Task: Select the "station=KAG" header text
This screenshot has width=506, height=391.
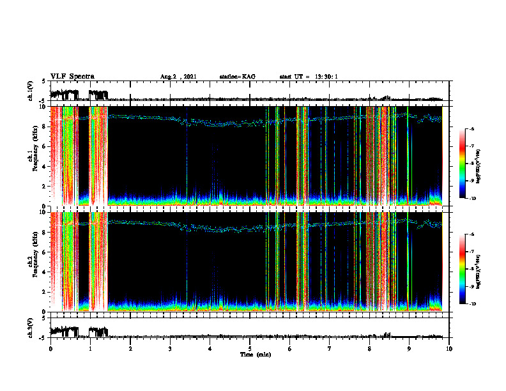Action: point(237,77)
